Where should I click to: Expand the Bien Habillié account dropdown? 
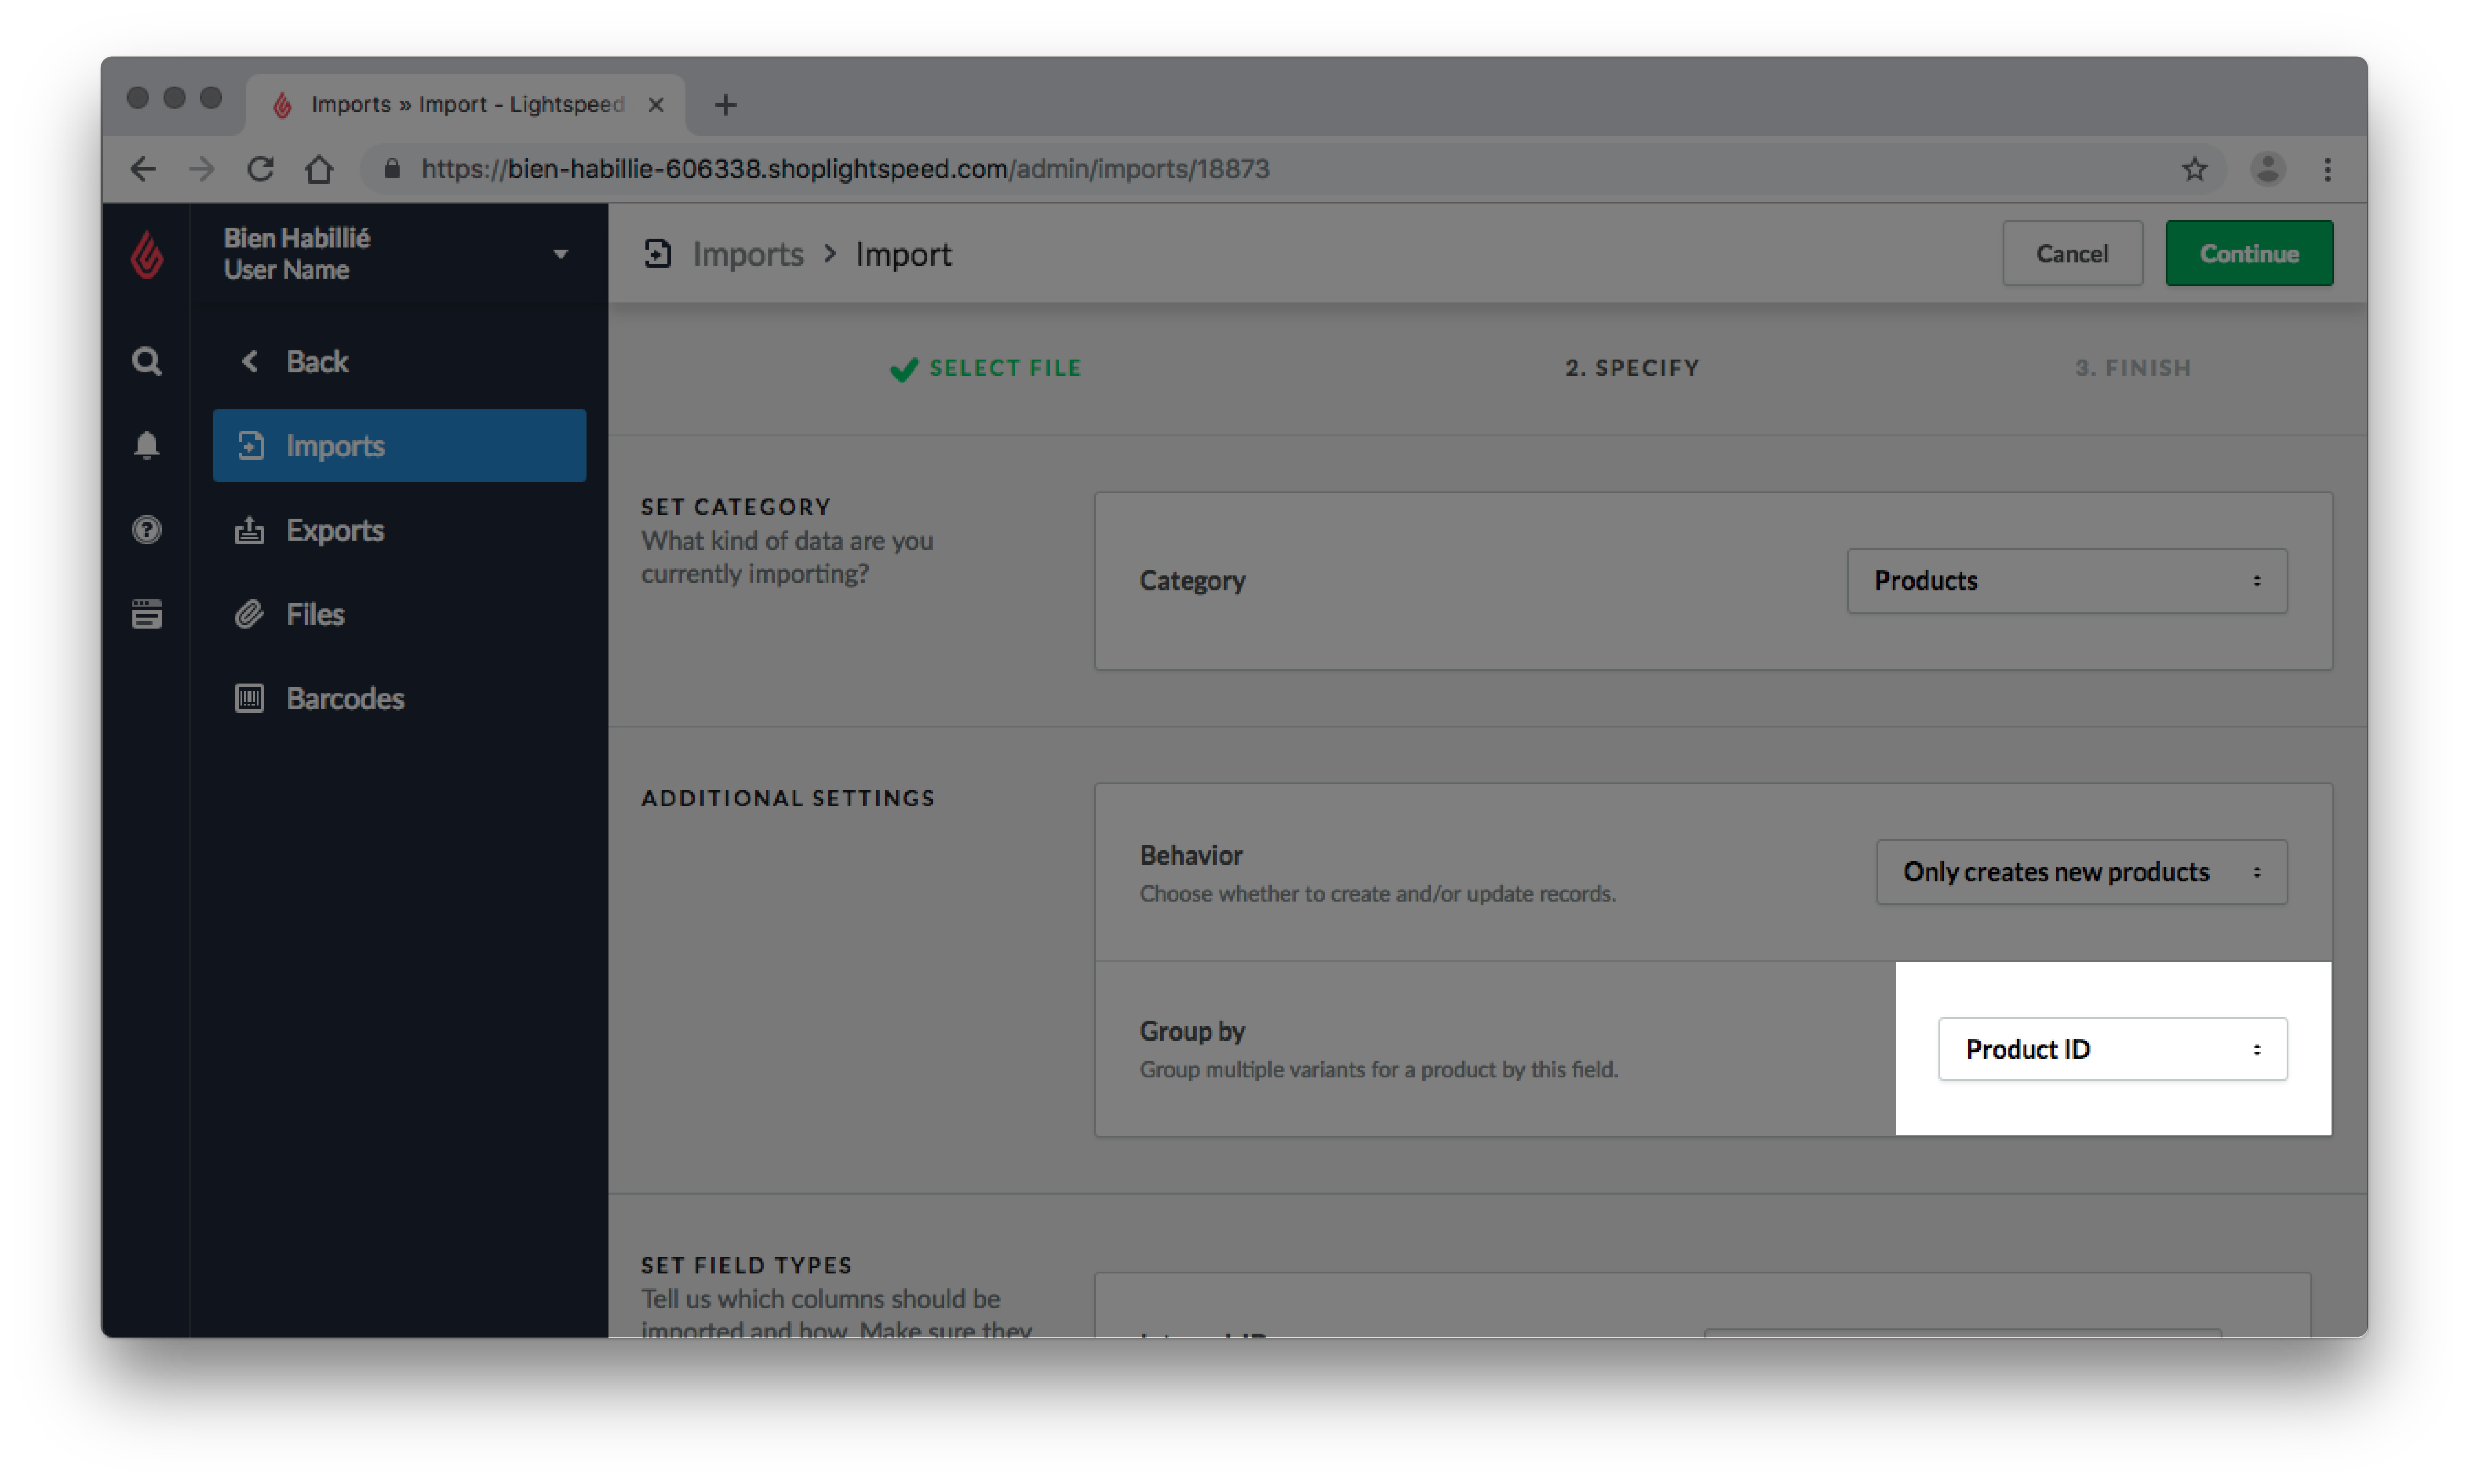tap(561, 254)
